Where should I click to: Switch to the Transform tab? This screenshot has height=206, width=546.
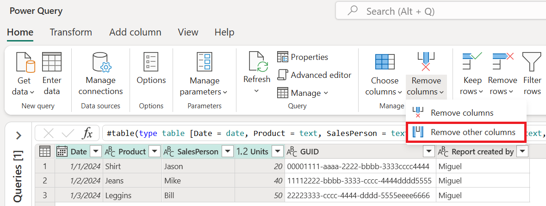pos(71,32)
